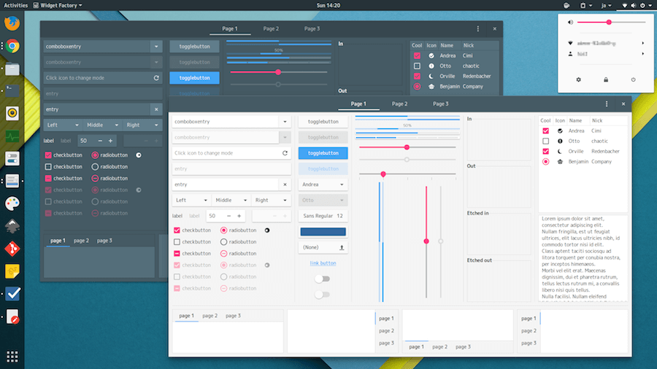
Task: Open the kebab menu in dark window header
Action: tap(477, 28)
